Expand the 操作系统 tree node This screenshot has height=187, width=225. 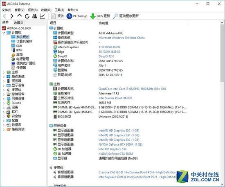(4, 77)
